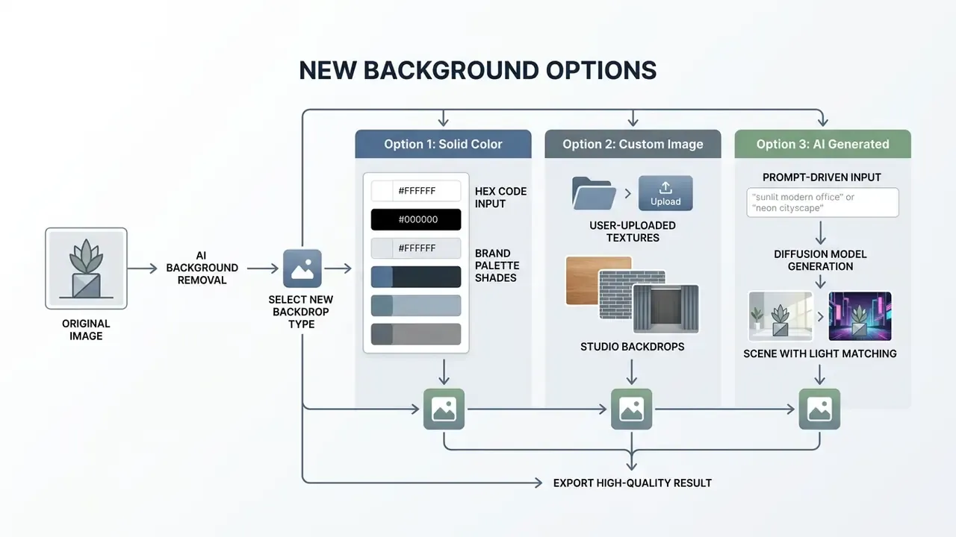Image resolution: width=956 pixels, height=537 pixels.
Task: Select the brick wall texture thumbnail
Action: [x=632, y=294]
